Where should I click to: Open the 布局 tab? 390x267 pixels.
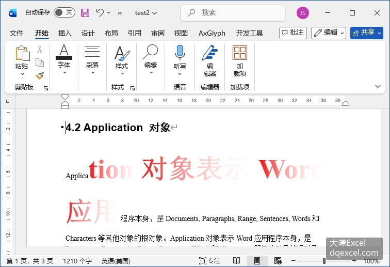coord(111,33)
